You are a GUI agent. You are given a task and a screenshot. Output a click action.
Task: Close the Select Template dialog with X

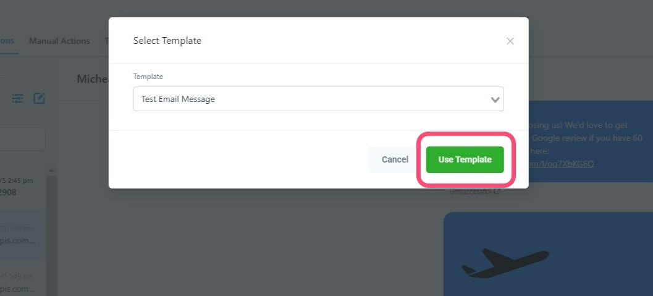pyautogui.click(x=510, y=41)
